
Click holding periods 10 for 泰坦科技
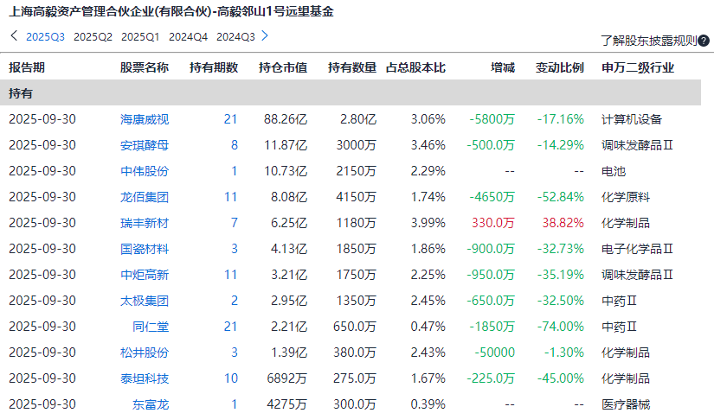[x=231, y=378]
